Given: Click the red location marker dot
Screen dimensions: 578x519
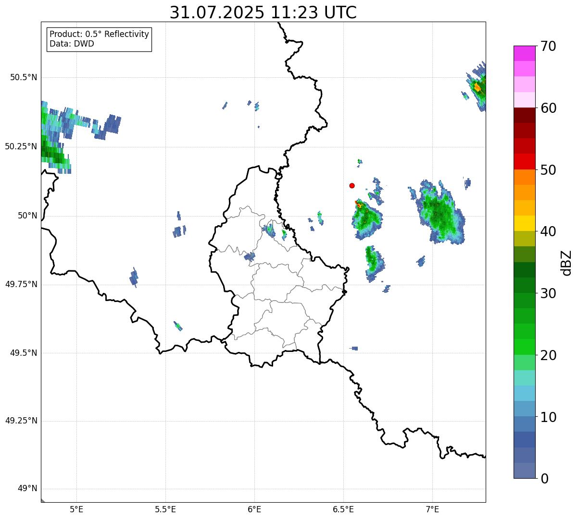Looking at the screenshot, I should [352, 185].
